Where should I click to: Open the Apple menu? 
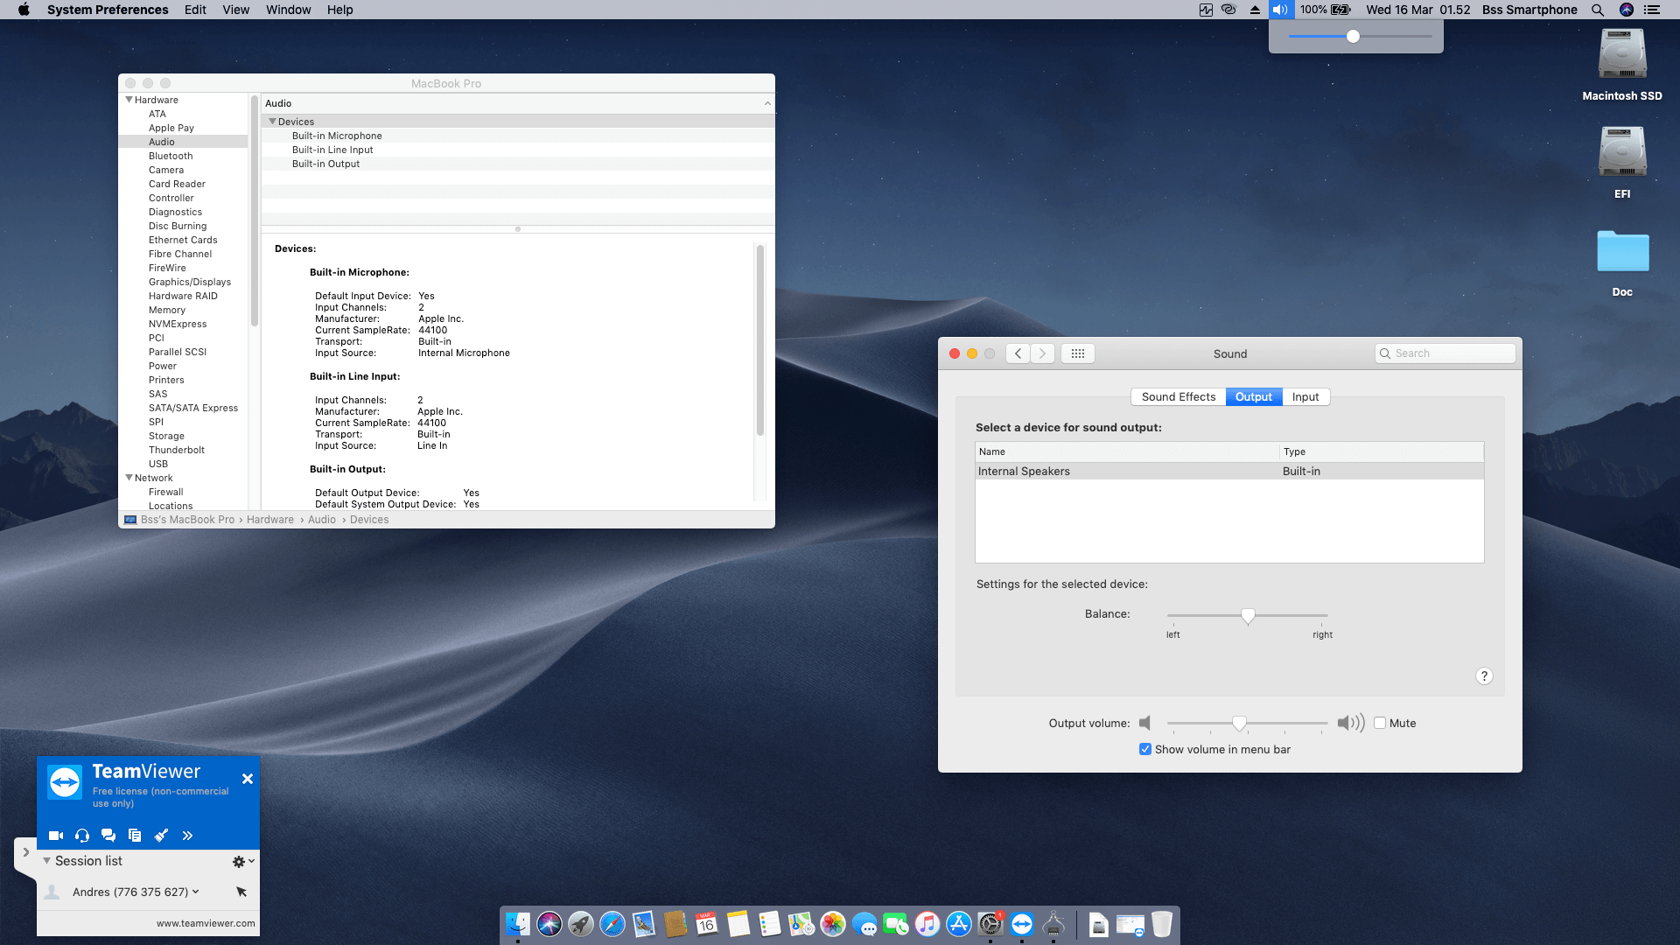click(x=24, y=10)
